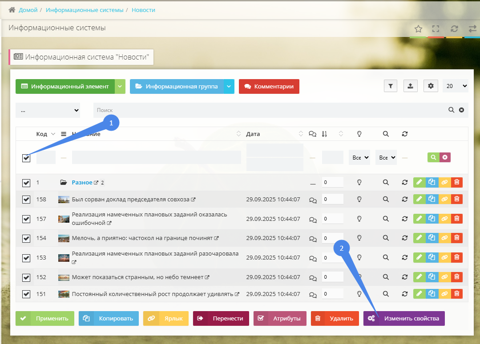Open the Разное group link
Screen dimensions: 480x344
[82, 183]
